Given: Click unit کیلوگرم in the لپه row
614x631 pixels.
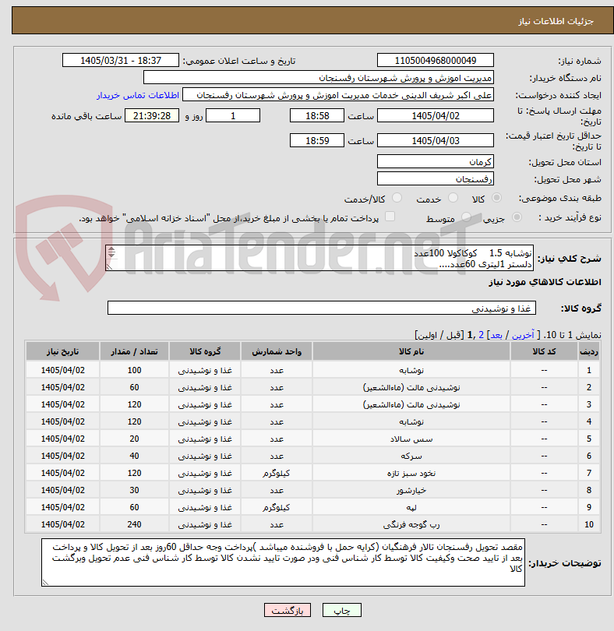Looking at the screenshot, I should click(277, 507).
